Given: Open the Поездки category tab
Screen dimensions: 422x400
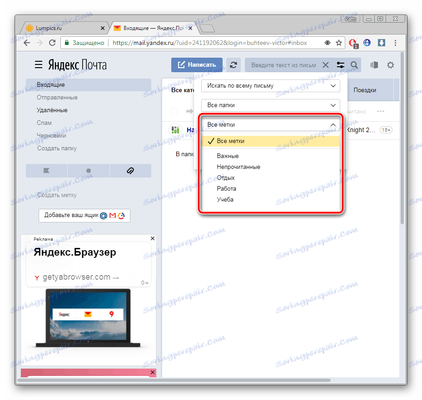Looking at the screenshot, I should [365, 90].
